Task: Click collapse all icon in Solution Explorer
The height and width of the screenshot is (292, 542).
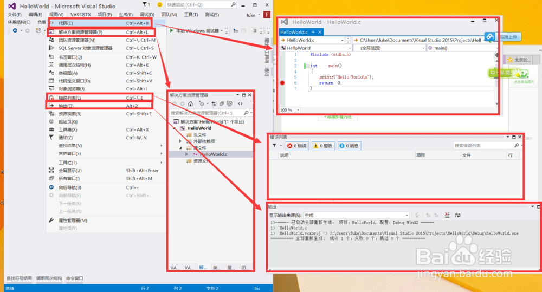Action: (x=221, y=103)
